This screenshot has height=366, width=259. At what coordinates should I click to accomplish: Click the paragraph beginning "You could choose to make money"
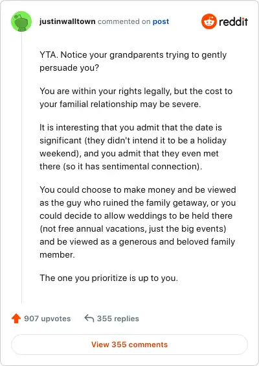(x=138, y=222)
